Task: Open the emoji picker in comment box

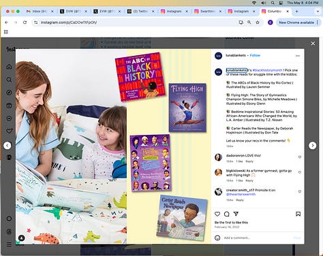Action: click(217, 238)
